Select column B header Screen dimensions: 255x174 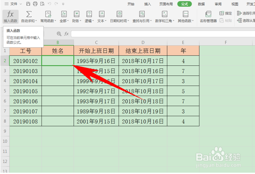tap(58, 43)
